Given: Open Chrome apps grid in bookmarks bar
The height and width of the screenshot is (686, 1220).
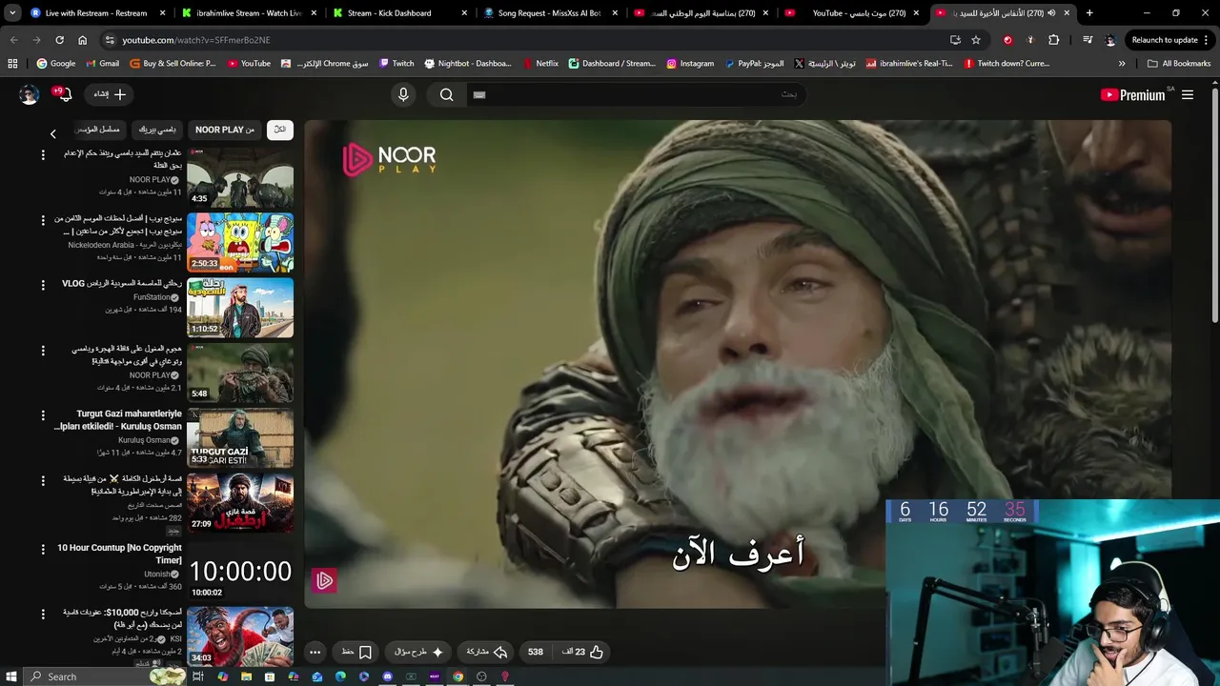Looking at the screenshot, I should (12, 63).
